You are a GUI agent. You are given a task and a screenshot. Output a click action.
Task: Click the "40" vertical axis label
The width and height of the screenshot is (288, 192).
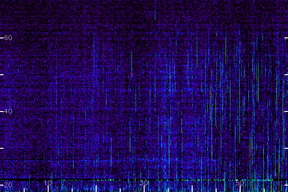coord(8,111)
